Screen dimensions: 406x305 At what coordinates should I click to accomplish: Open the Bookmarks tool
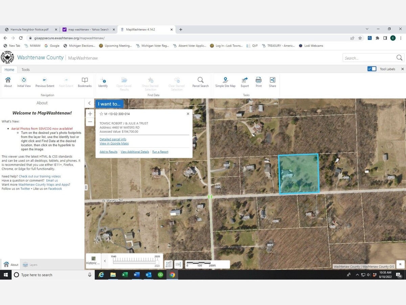click(85, 81)
